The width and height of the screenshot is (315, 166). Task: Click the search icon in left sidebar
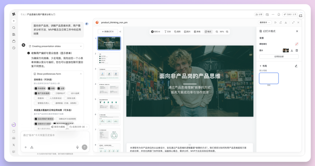tap(14, 28)
